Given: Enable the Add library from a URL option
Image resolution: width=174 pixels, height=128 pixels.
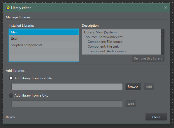Looking at the screenshot, I should (11, 95).
